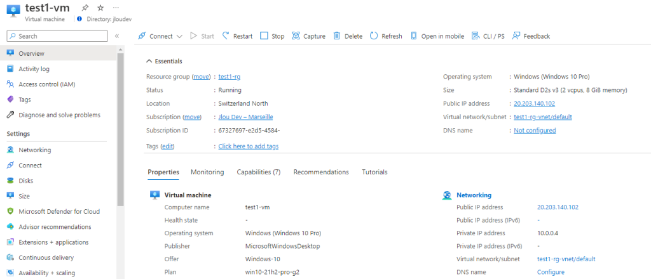Click private IP address 10.0.0.4

coord(547,233)
